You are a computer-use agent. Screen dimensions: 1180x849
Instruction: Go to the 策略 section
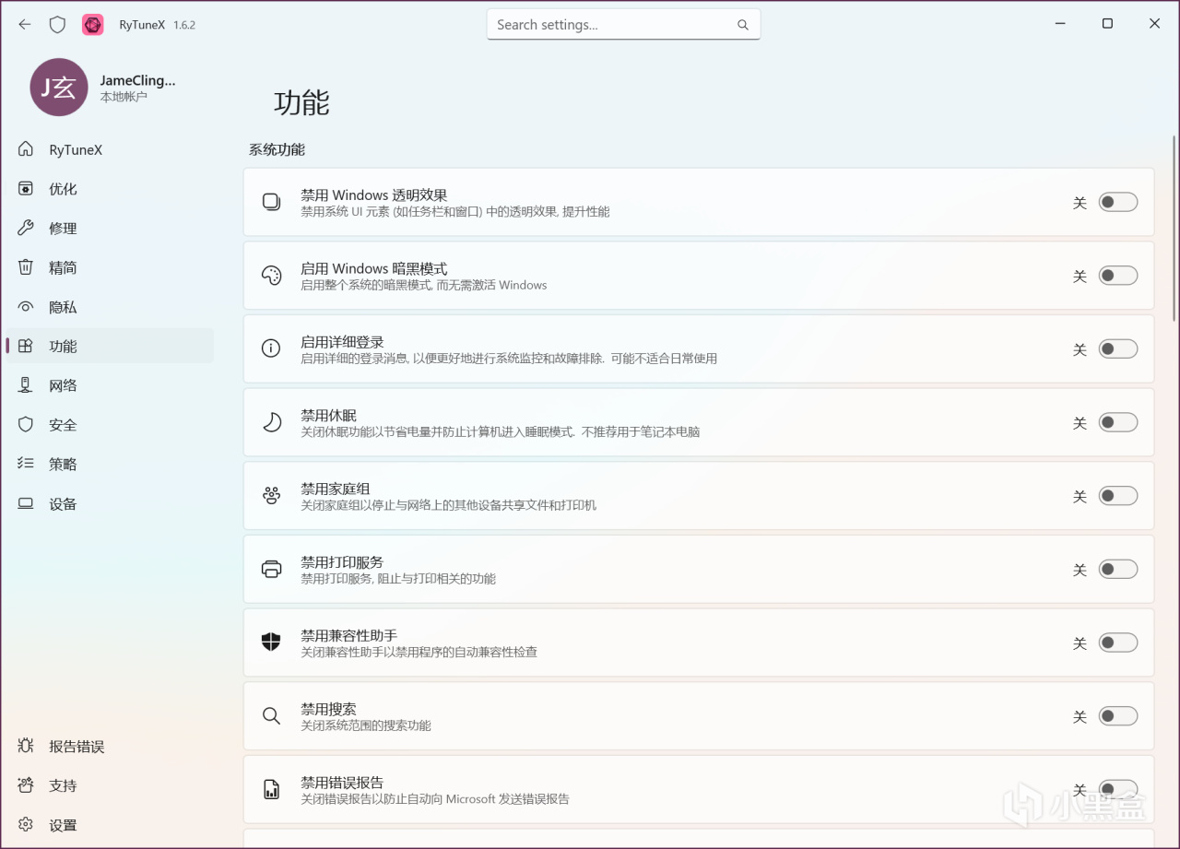[x=109, y=464]
